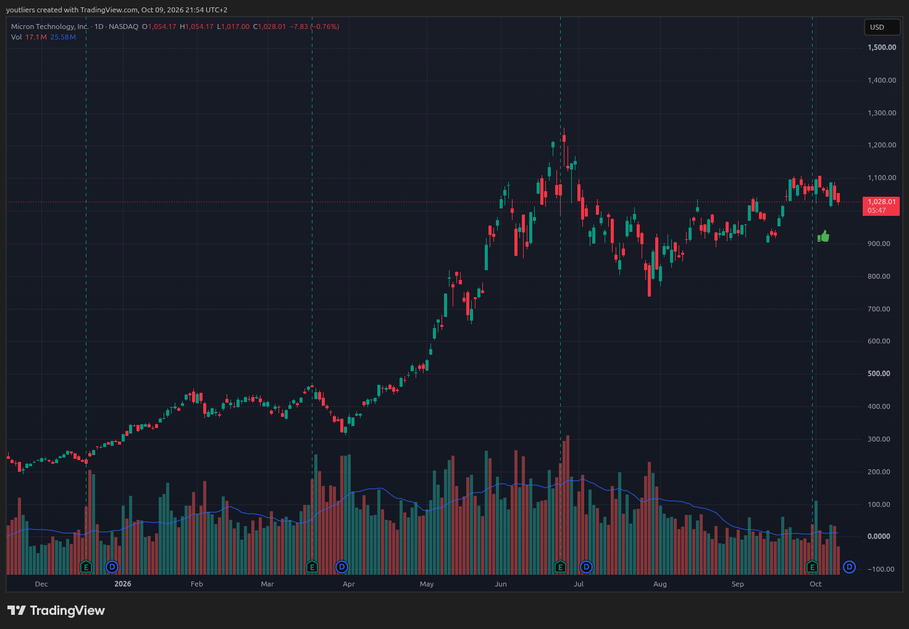The width and height of the screenshot is (909, 629).
Task: Click the green thumbs-up icon on chart
Action: coord(823,236)
